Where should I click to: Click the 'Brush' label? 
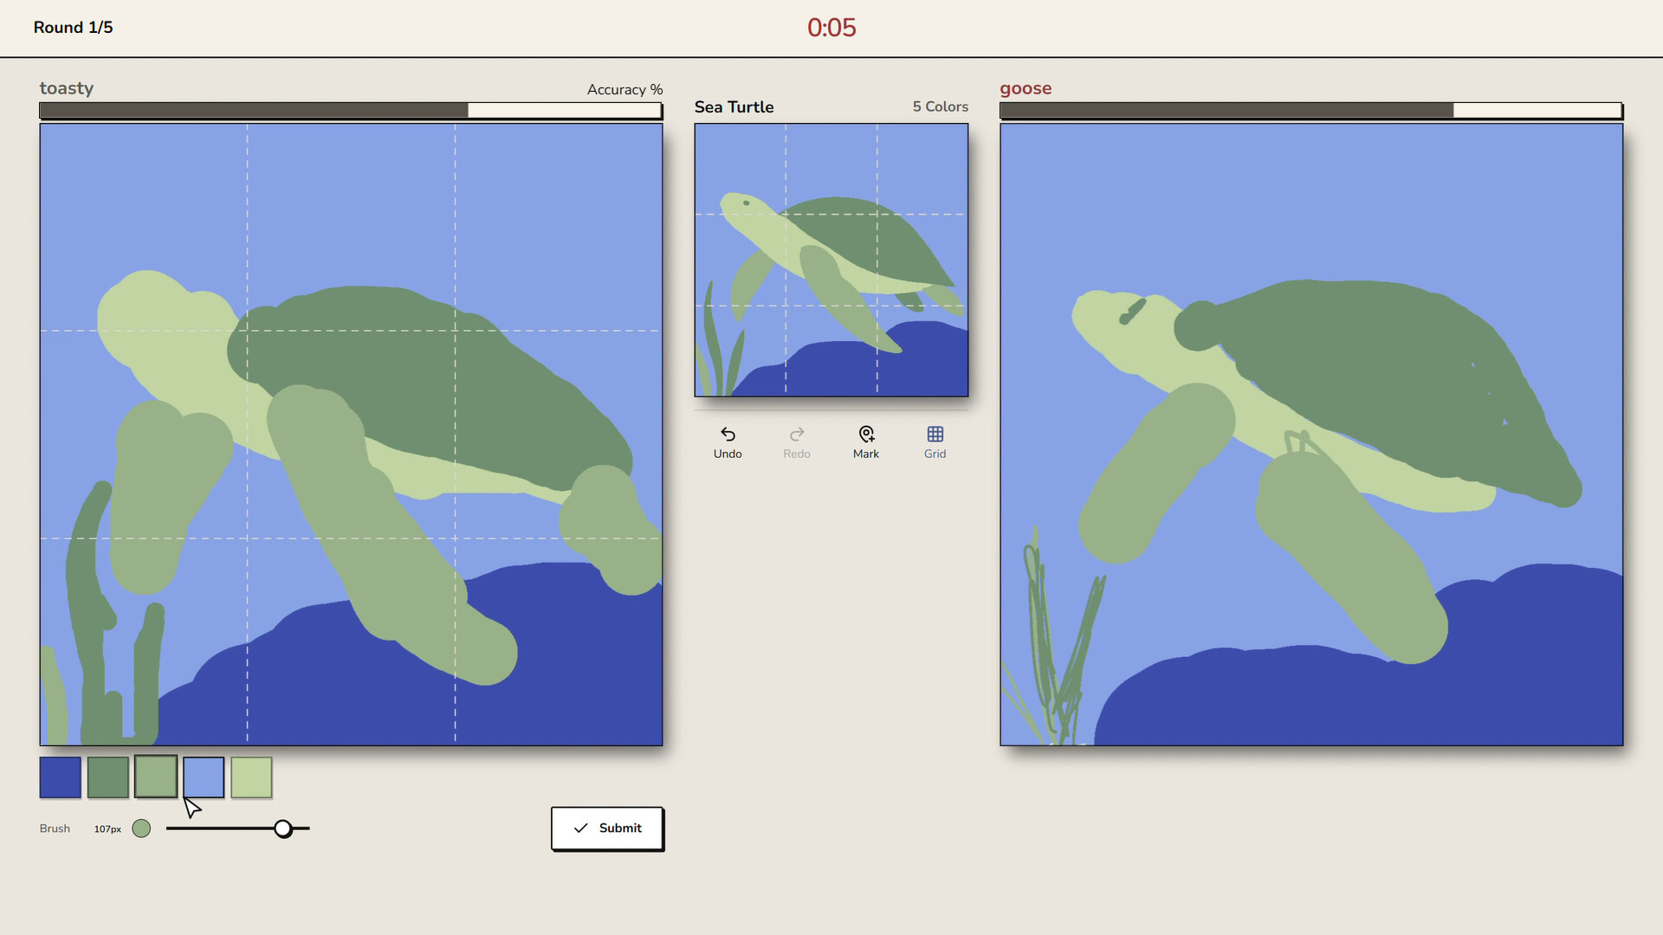[x=55, y=829]
